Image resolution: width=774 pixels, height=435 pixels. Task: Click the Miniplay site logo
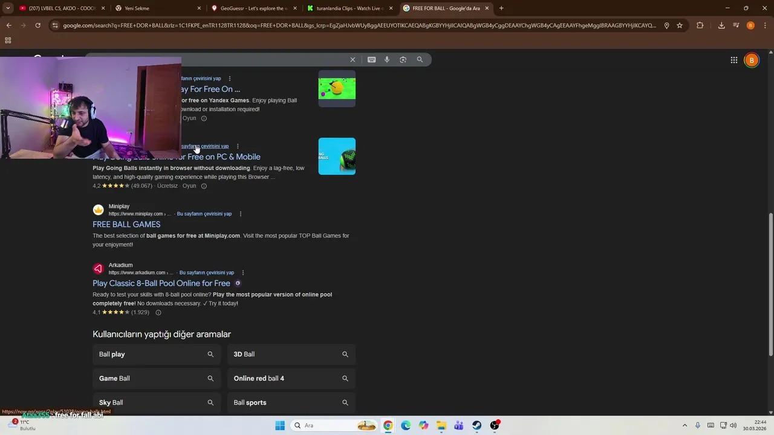tap(98, 210)
